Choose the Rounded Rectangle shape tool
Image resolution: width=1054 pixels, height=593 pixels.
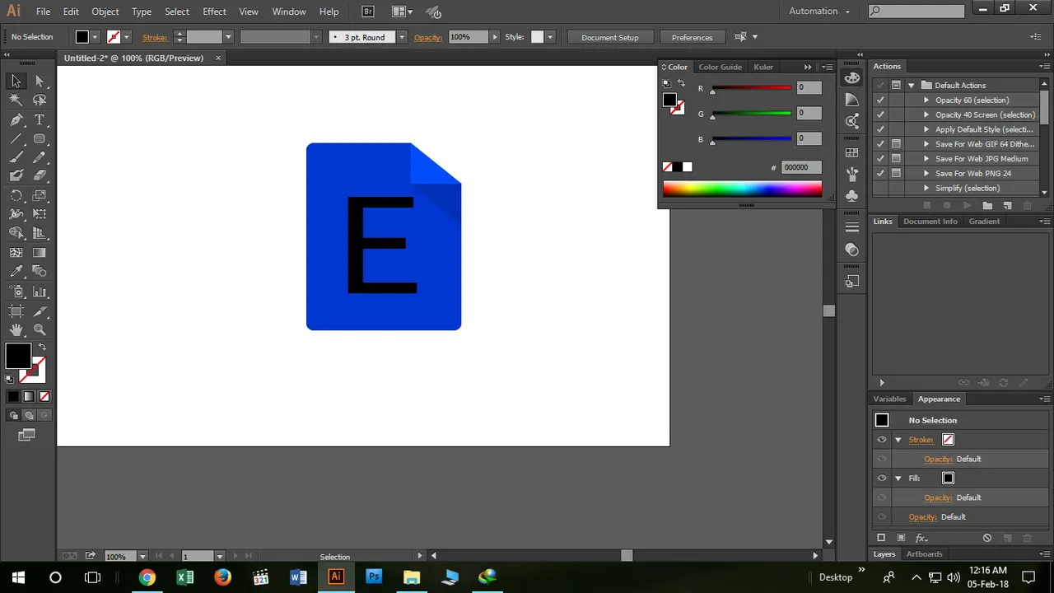click(x=40, y=138)
